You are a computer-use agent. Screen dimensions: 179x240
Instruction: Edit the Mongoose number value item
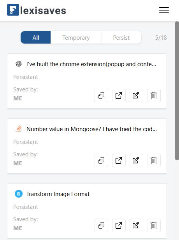136,160
